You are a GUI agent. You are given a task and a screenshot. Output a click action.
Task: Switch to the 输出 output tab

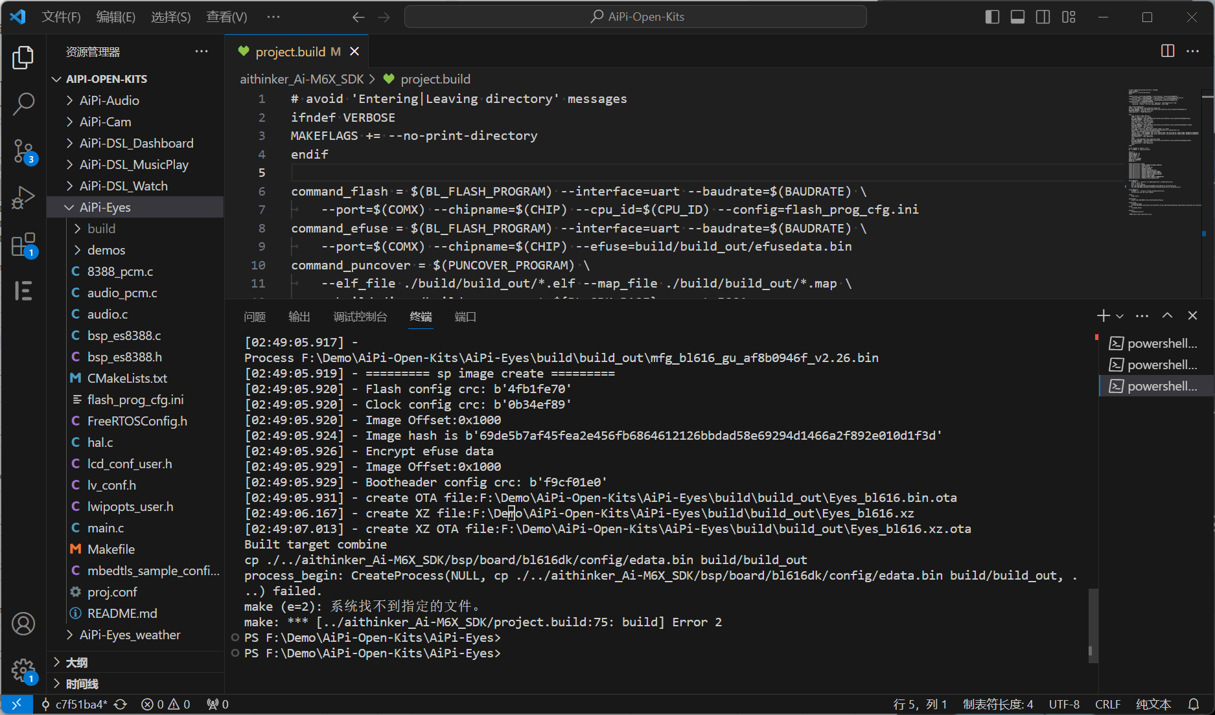(x=299, y=317)
